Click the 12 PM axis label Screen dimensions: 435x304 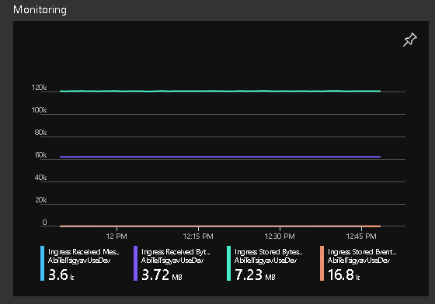coord(117,237)
